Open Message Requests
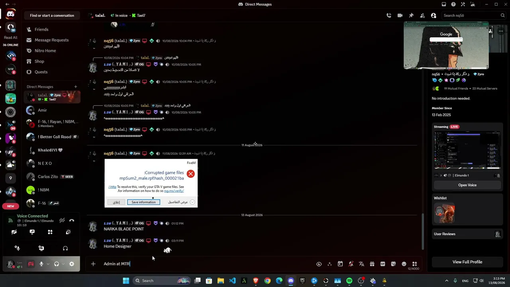The height and width of the screenshot is (287, 510). point(52,40)
